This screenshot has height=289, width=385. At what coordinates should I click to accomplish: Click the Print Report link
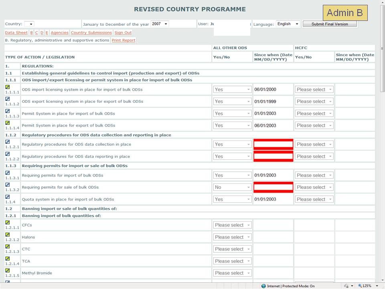[124, 40]
